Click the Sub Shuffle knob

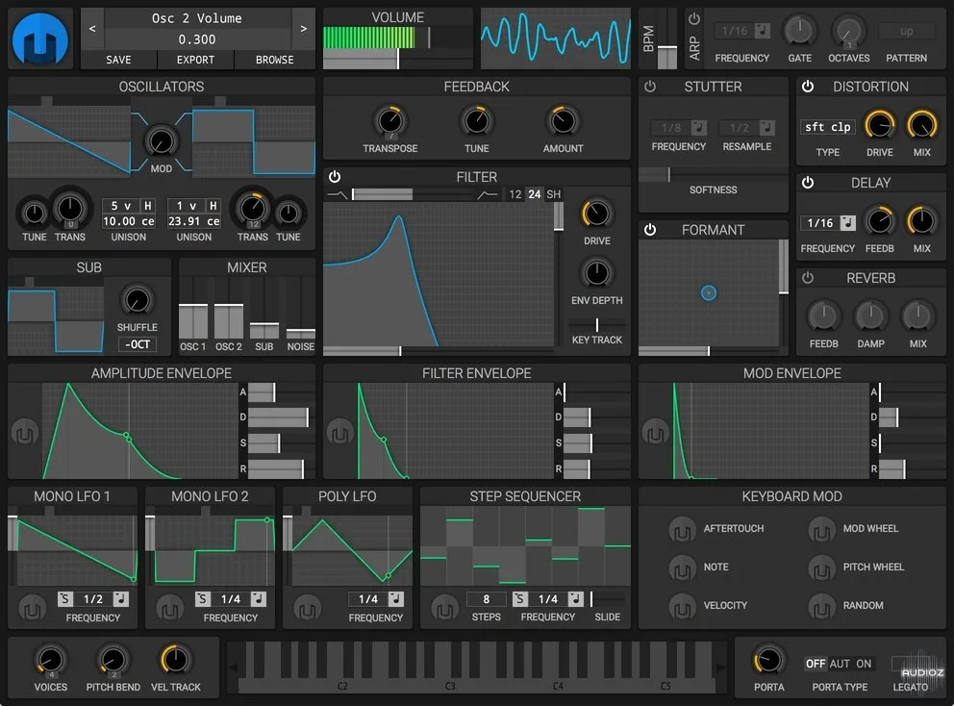tap(137, 301)
